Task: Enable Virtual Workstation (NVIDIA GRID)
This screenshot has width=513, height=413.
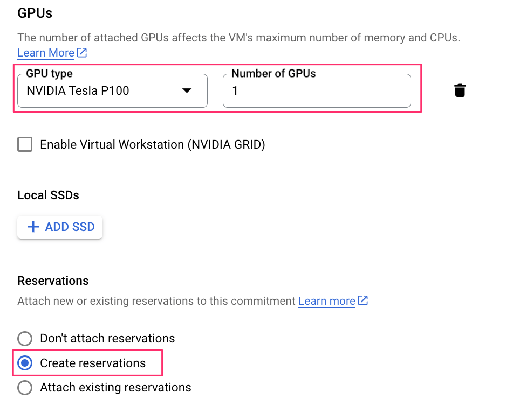Action: coord(25,144)
